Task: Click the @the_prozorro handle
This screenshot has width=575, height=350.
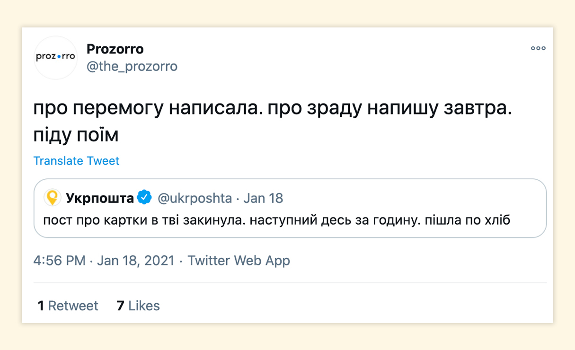Action: pyautogui.click(x=132, y=66)
